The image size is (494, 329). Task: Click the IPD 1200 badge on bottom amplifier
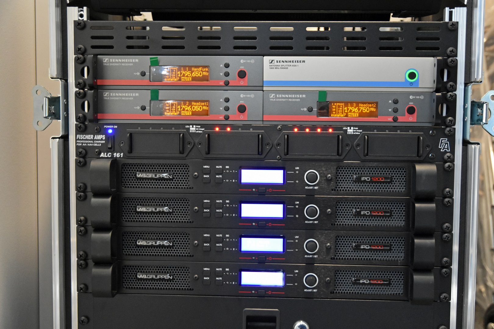tap(371, 281)
